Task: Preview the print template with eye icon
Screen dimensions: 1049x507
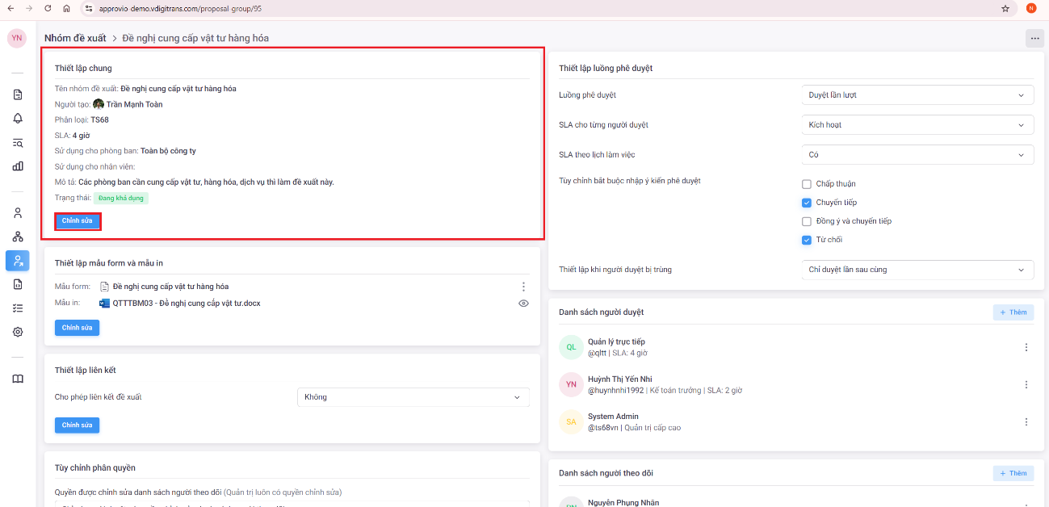Action: click(x=523, y=304)
